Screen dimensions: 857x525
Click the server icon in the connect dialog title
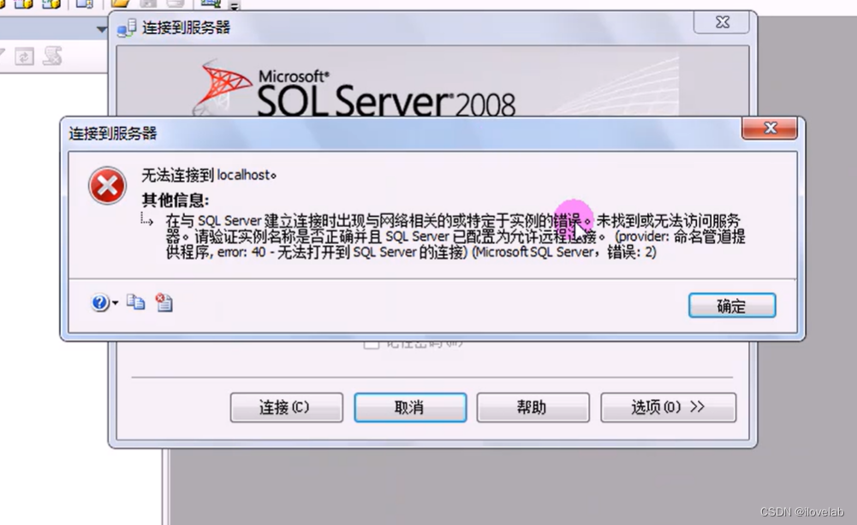click(x=127, y=28)
